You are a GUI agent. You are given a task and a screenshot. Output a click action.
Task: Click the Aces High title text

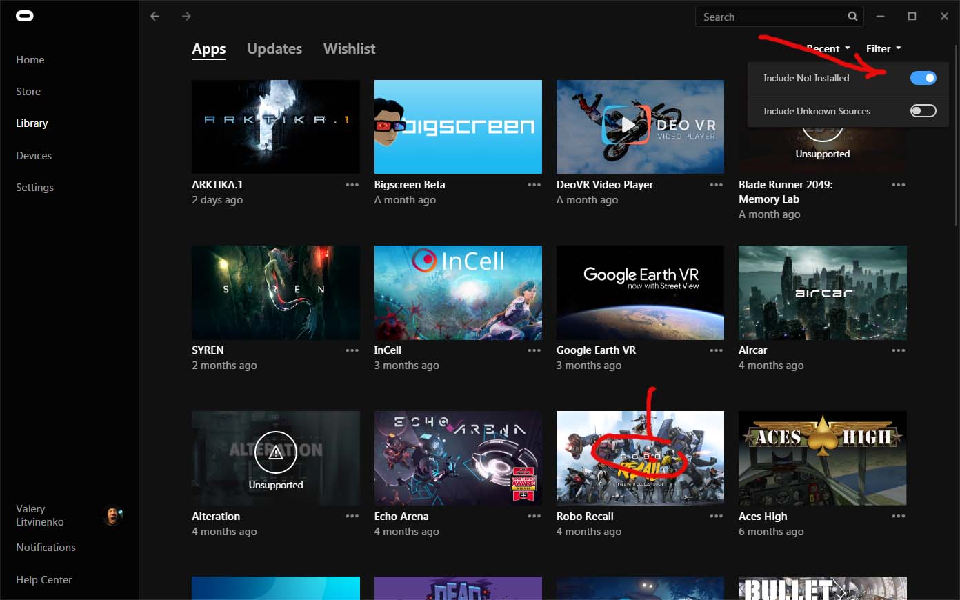pyautogui.click(x=763, y=517)
